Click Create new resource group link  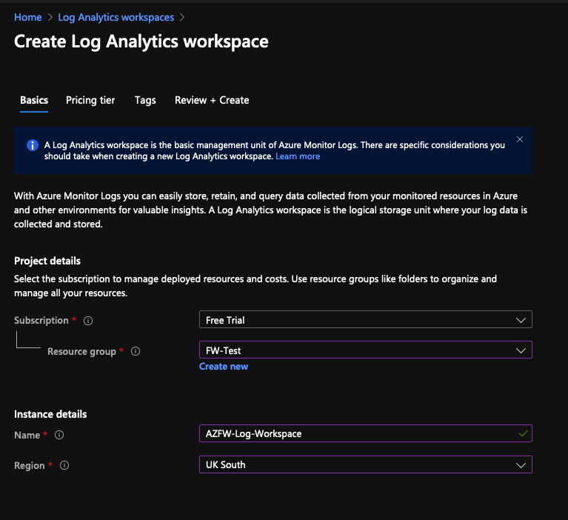coord(224,367)
